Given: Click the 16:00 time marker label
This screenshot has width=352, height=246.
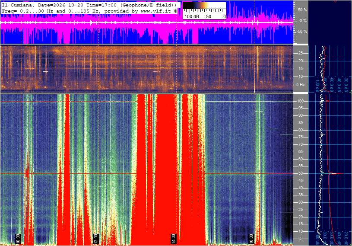Looking at the screenshot, I should point(251,239).
